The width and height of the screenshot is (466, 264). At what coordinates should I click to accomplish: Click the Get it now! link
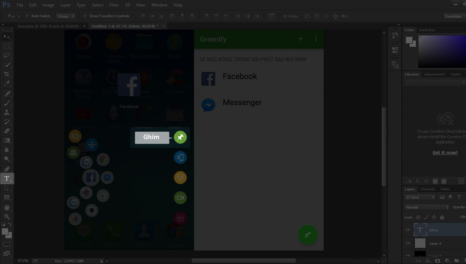pyautogui.click(x=445, y=152)
